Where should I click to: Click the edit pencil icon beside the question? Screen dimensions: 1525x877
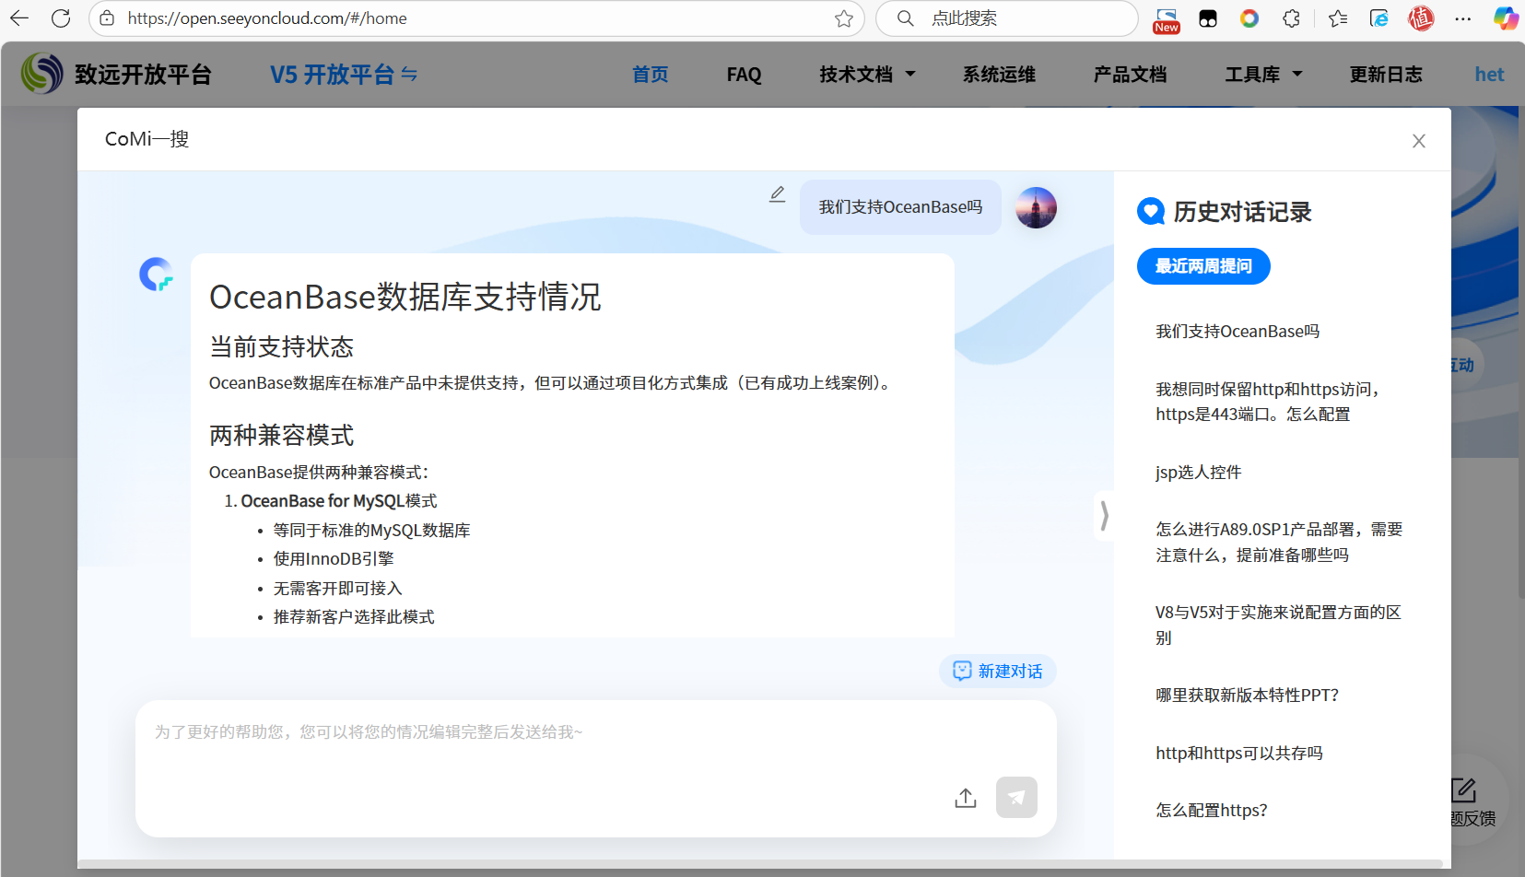(777, 194)
